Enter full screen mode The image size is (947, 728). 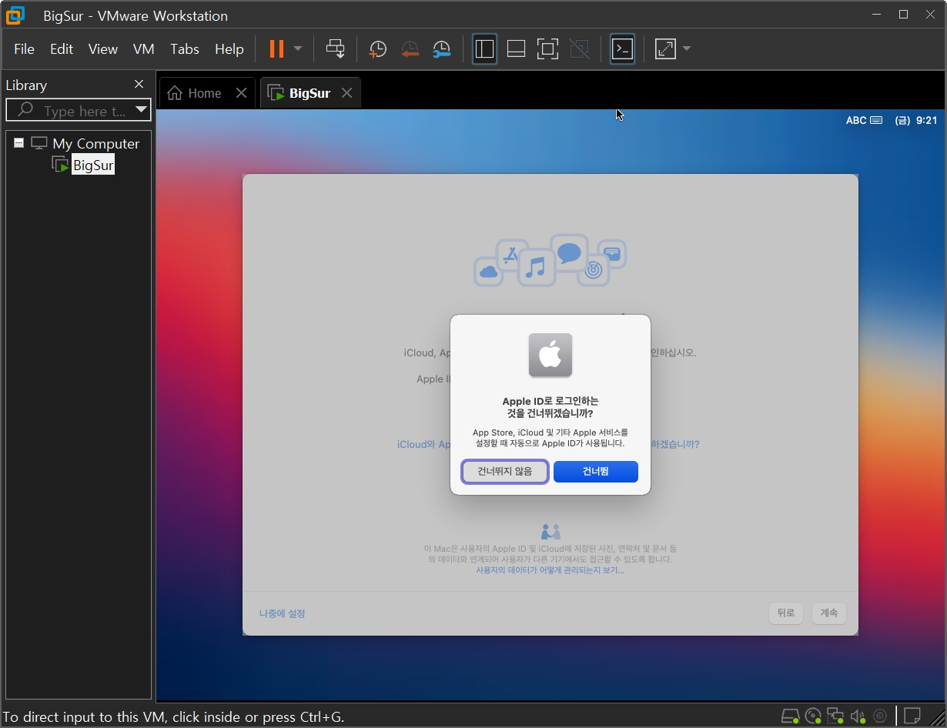[x=547, y=49]
